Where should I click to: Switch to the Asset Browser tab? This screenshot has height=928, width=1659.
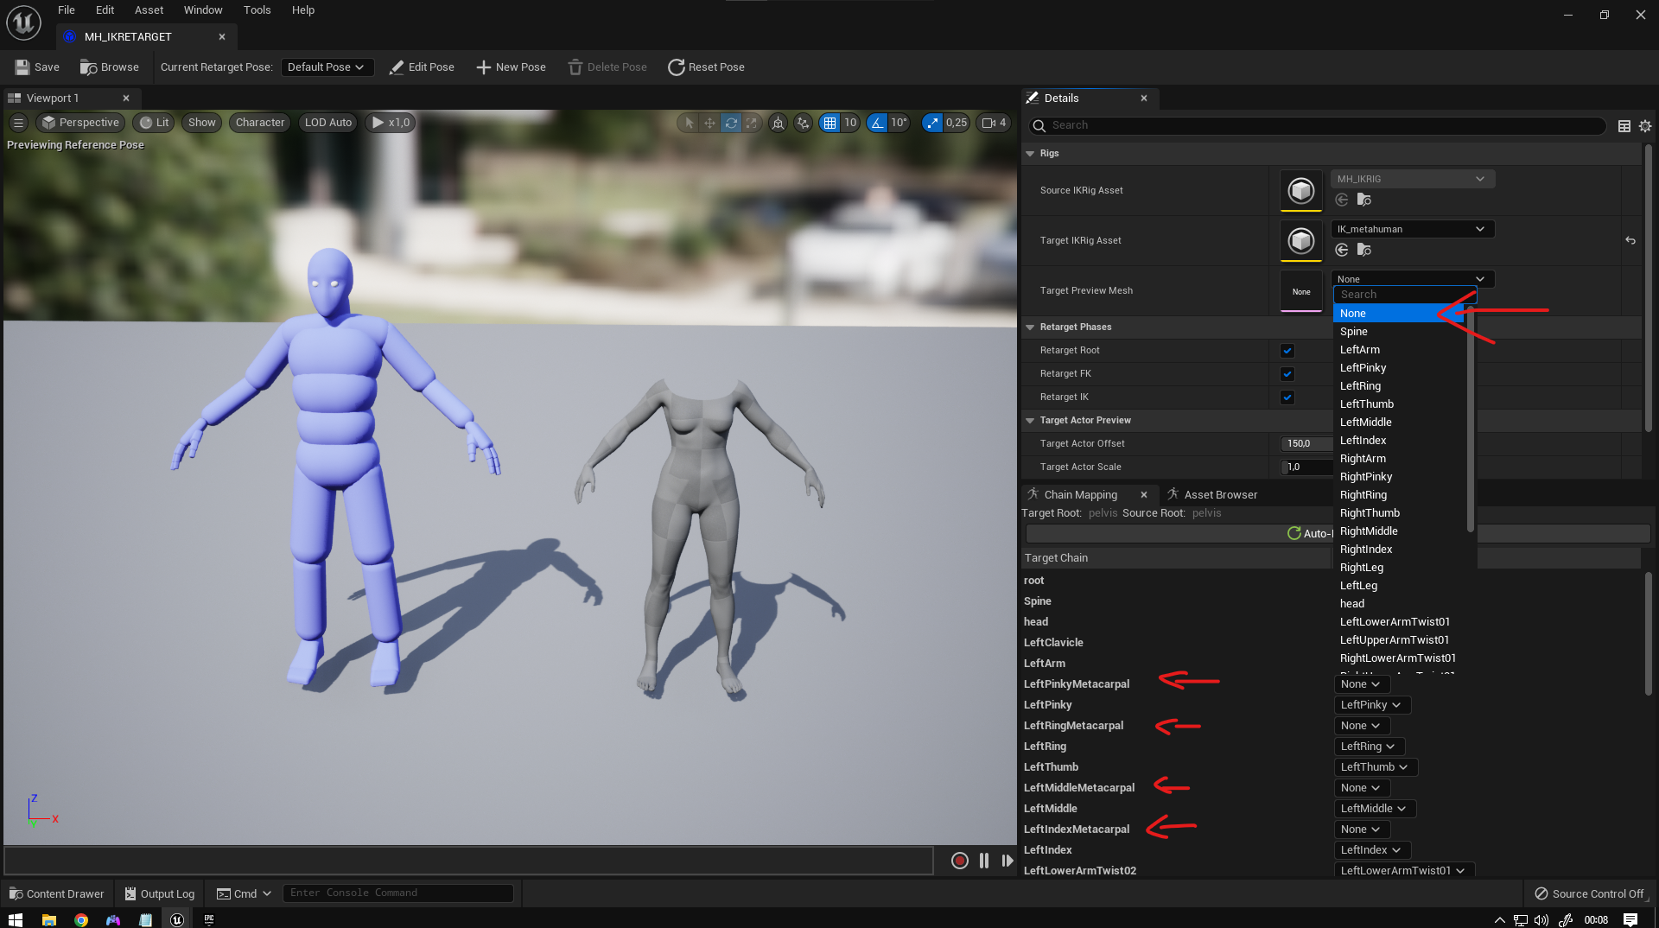click(x=1219, y=495)
